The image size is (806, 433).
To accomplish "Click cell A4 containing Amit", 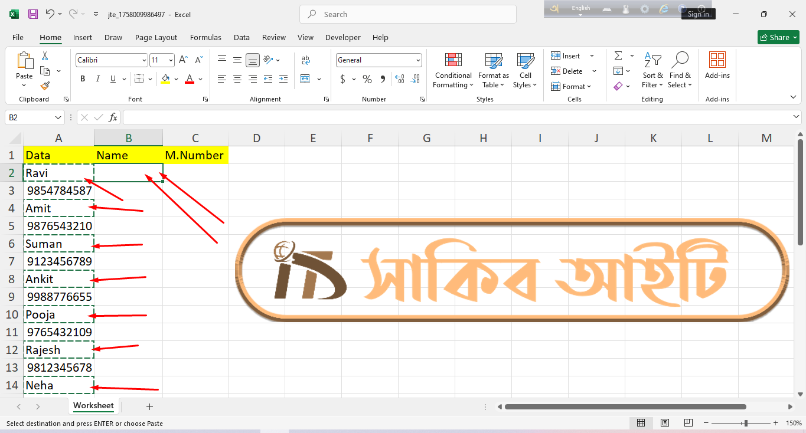I will tap(58, 208).
